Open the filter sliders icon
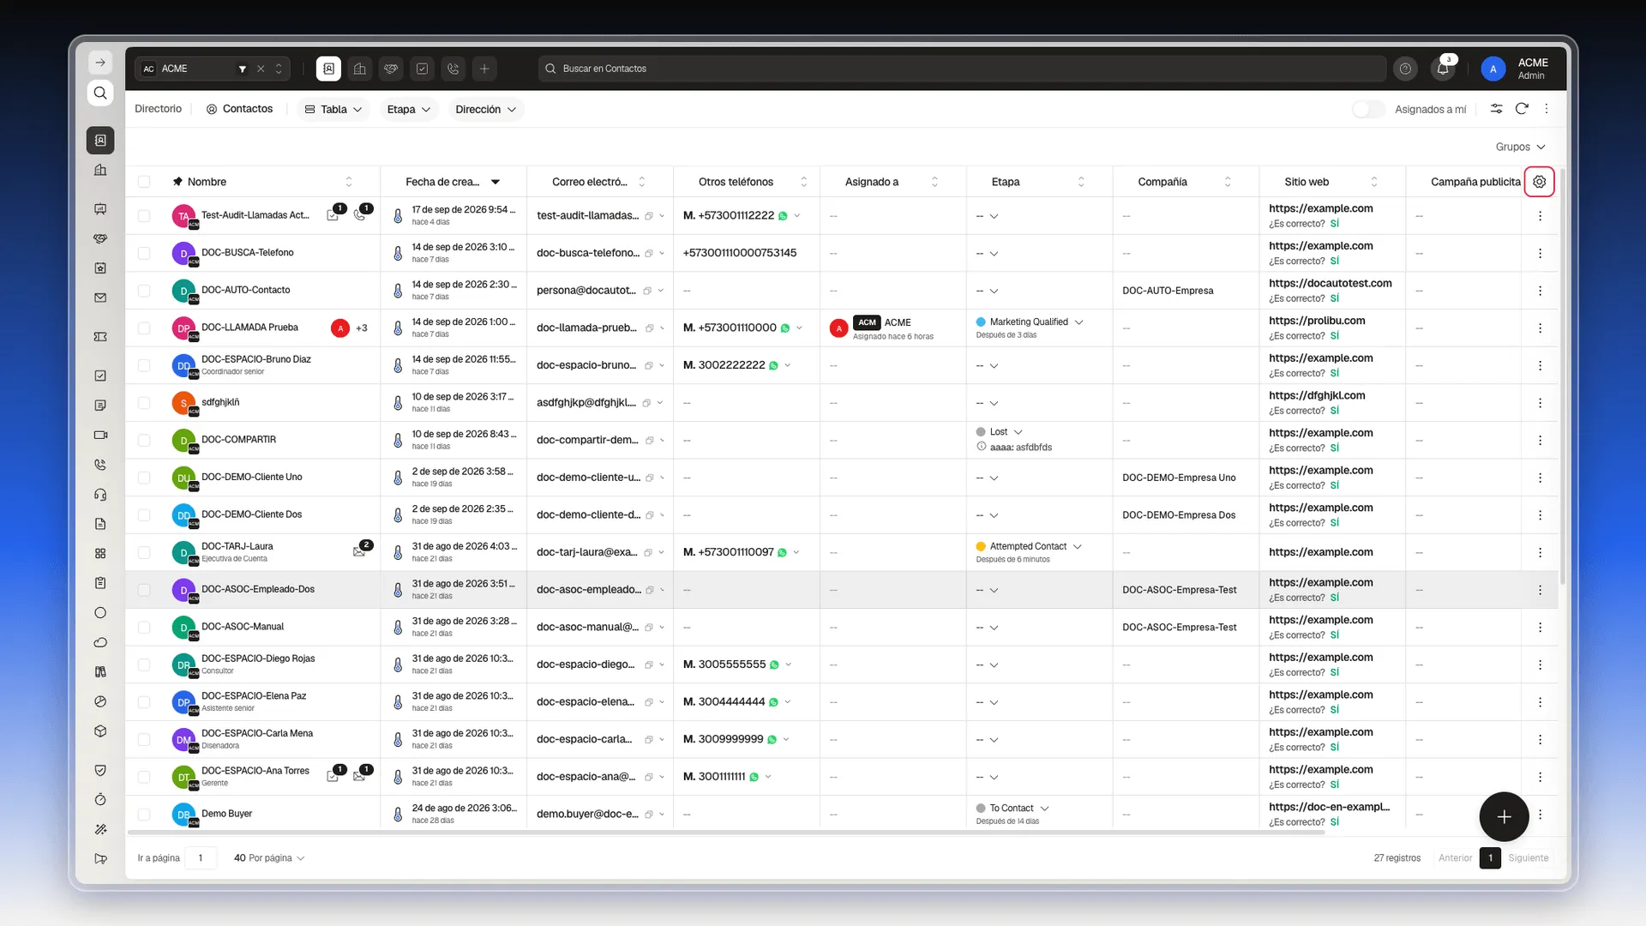1646x926 pixels. click(x=1496, y=109)
